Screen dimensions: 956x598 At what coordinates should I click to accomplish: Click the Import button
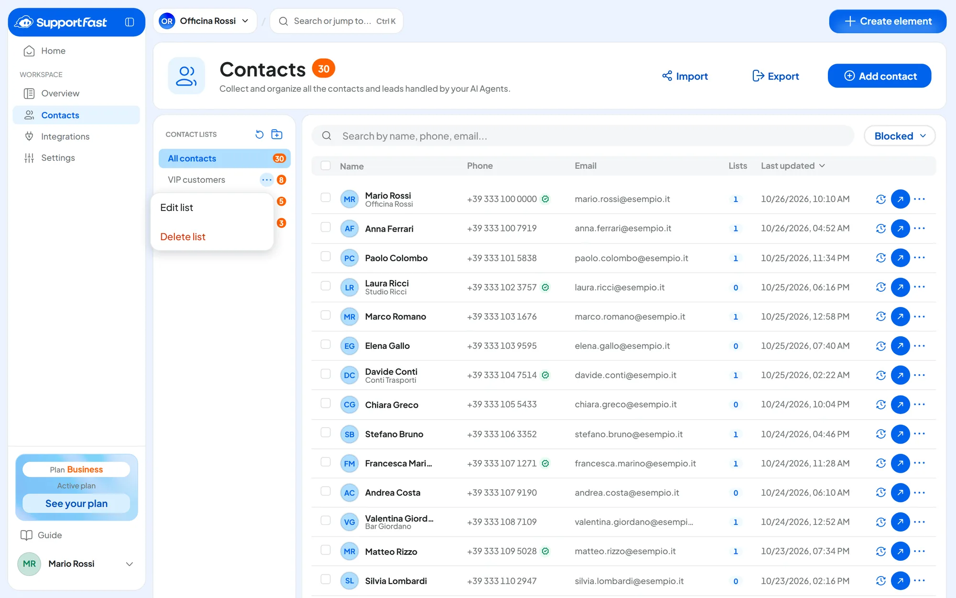tap(685, 76)
